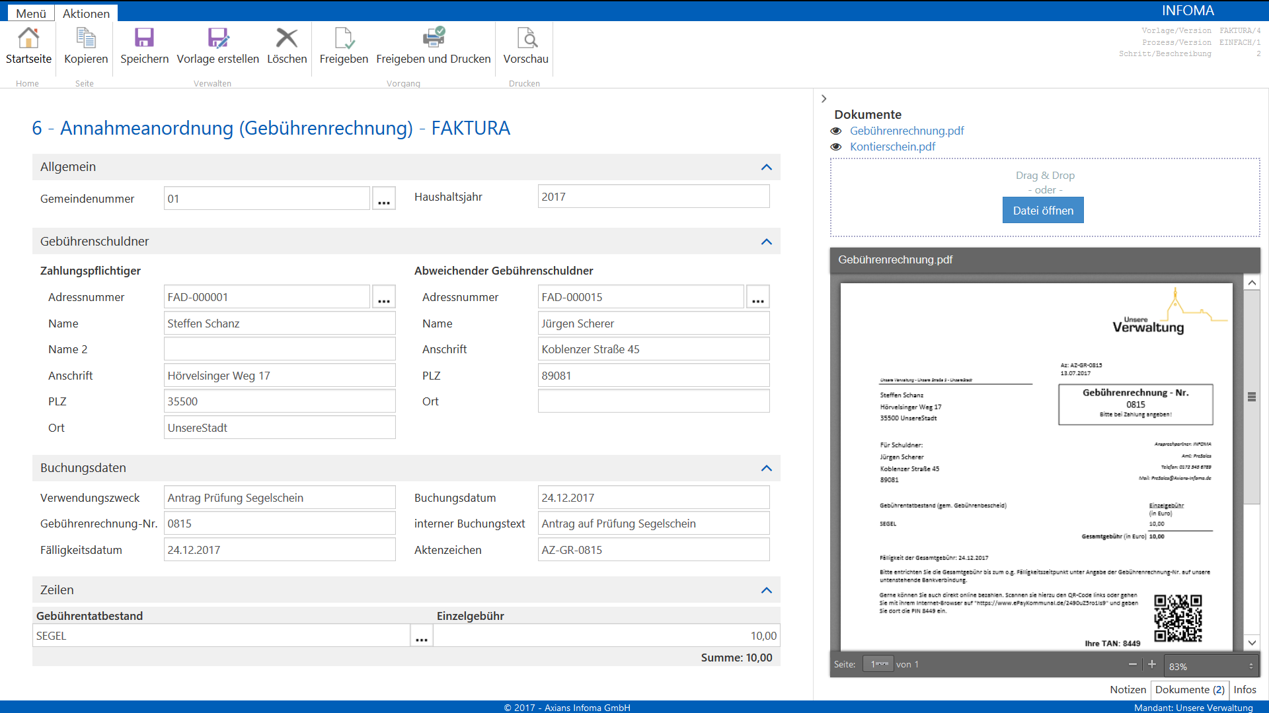The height and width of the screenshot is (713, 1269).
Task: Click the Name 2 empty field
Action: [280, 349]
